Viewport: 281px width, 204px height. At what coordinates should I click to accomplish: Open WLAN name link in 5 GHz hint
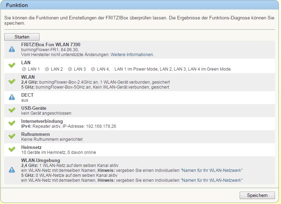pos(211,180)
